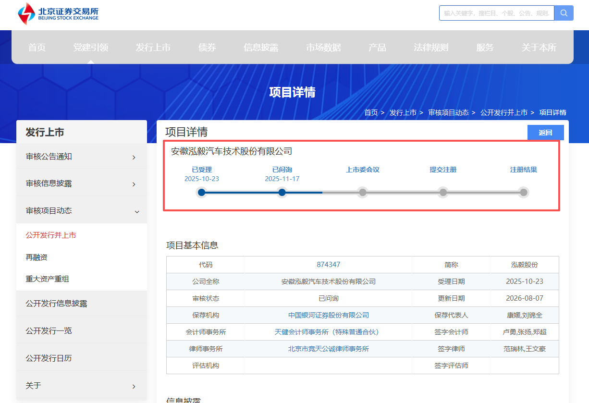Click the 审核状态 value 已问询 cell
The height and width of the screenshot is (403, 589).
pyautogui.click(x=329, y=298)
